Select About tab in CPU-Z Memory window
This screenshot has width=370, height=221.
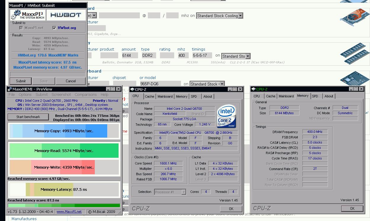click(x=329, y=96)
